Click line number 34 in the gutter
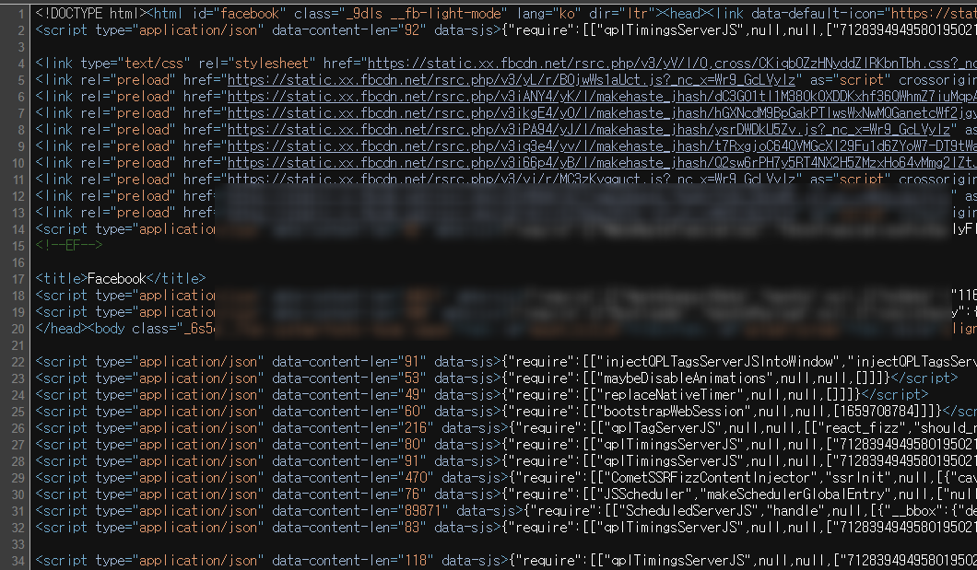The width and height of the screenshot is (977, 570). (x=18, y=561)
